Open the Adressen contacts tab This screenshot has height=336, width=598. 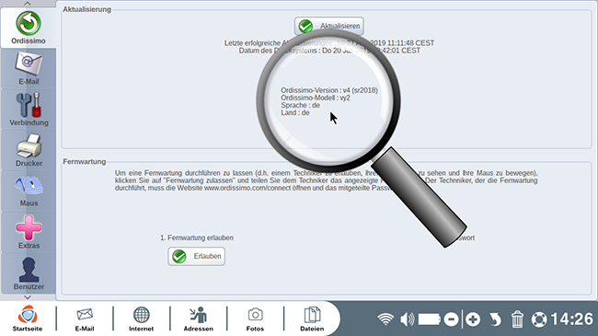(x=199, y=319)
